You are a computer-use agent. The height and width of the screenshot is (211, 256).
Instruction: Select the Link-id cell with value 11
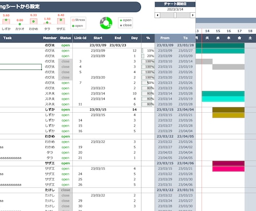click(80, 104)
